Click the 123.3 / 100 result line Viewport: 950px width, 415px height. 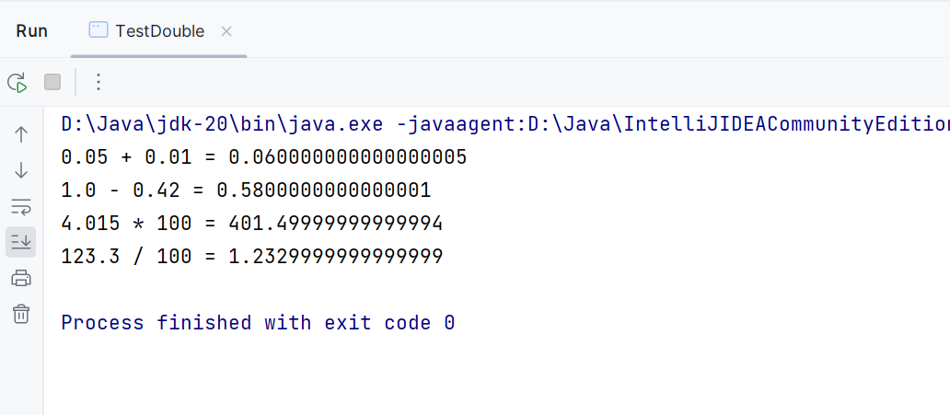251,257
